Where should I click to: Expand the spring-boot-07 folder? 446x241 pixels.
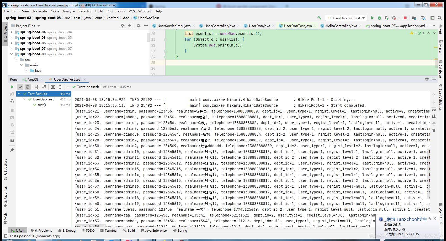tap(11, 49)
